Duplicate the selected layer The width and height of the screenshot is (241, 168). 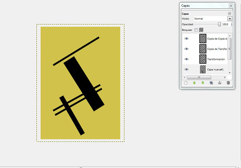[211, 83]
